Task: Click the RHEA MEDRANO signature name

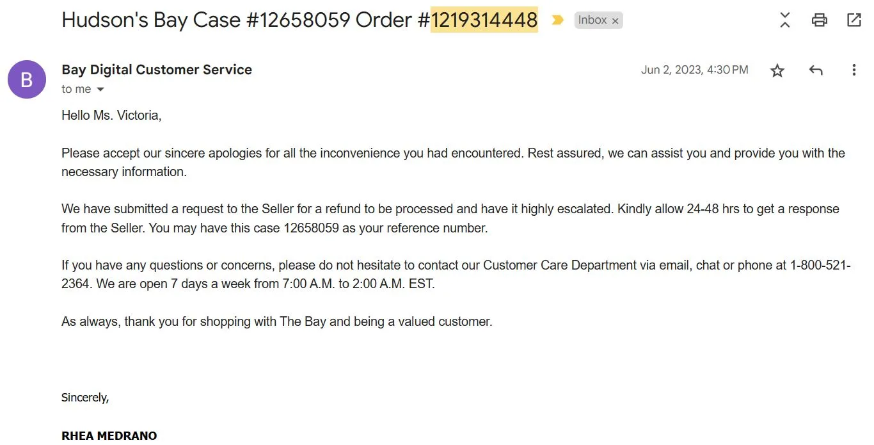Action: (x=109, y=436)
